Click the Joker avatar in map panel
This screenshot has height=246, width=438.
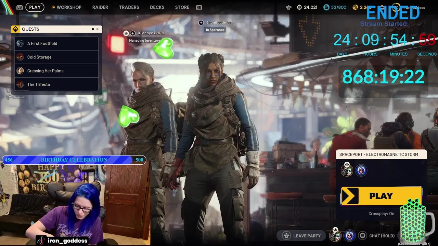347,170
